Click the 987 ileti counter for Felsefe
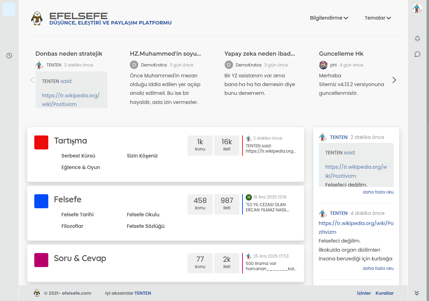This screenshot has height=301, width=429. 227,204
